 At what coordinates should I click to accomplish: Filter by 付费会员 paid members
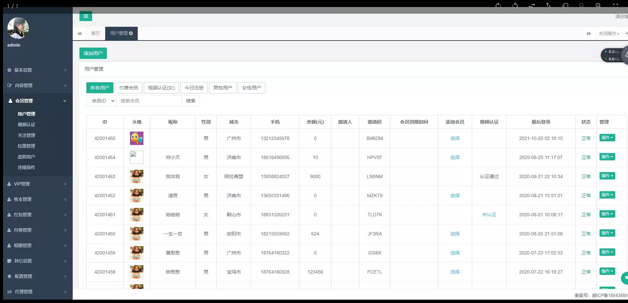(128, 88)
